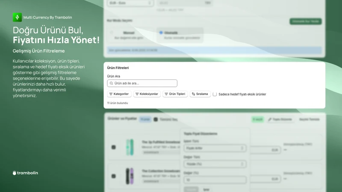This screenshot has width=342, height=192.
Task: Click the trambolin logo in the footer
Action: click(25, 173)
